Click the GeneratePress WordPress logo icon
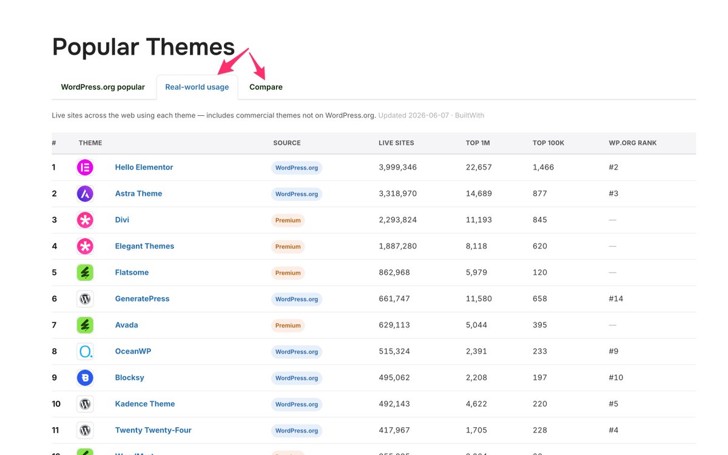Image resolution: width=728 pixels, height=455 pixels. (85, 299)
